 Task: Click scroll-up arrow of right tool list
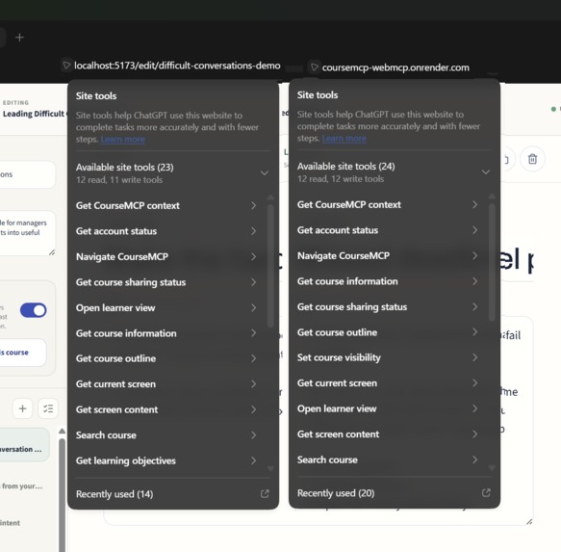pos(492,197)
